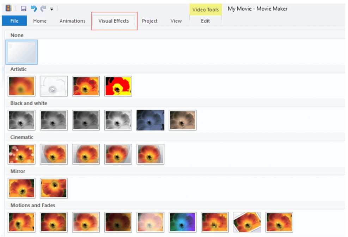
Task: Save the project with the floppy disk icon
Action: [24, 9]
